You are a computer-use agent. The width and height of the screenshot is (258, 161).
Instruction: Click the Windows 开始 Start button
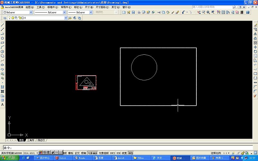pos(9,158)
